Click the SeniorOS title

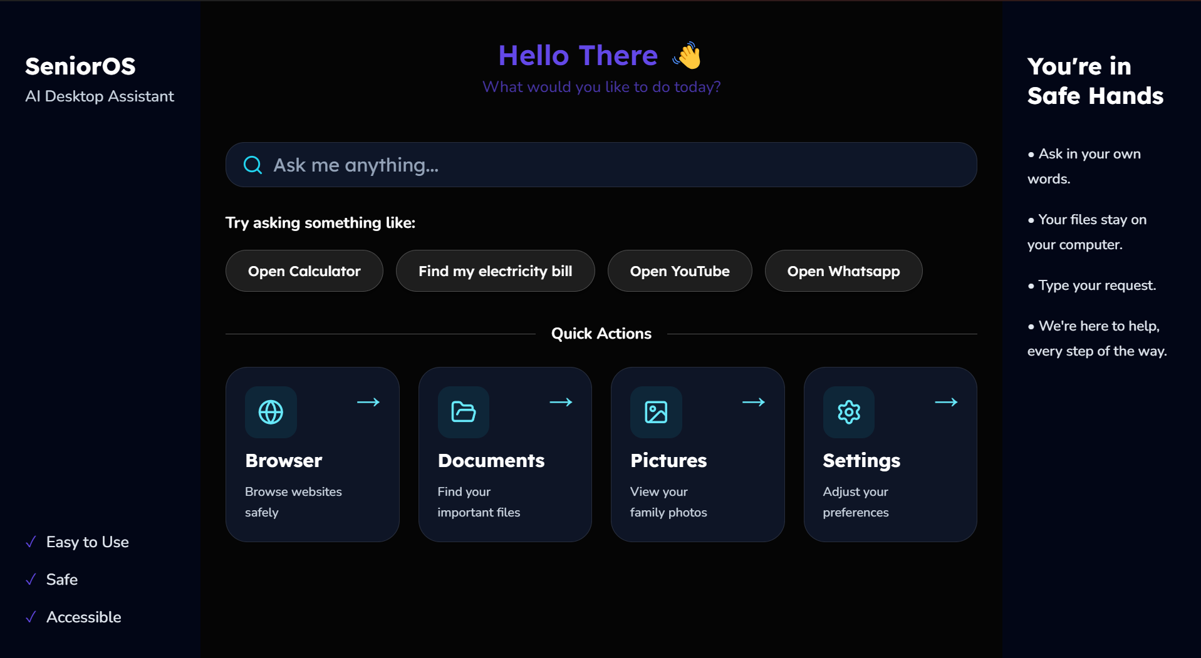(x=80, y=66)
